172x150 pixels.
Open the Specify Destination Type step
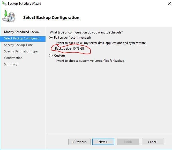[x=21, y=51]
